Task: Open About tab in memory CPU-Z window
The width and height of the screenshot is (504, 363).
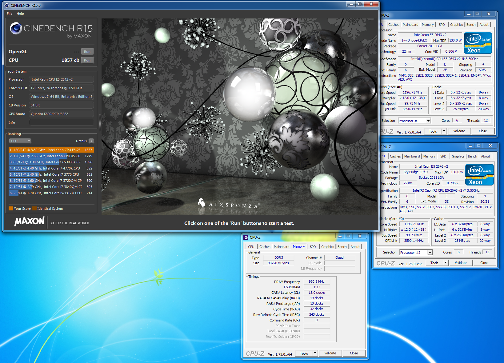Action: (x=355, y=247)
